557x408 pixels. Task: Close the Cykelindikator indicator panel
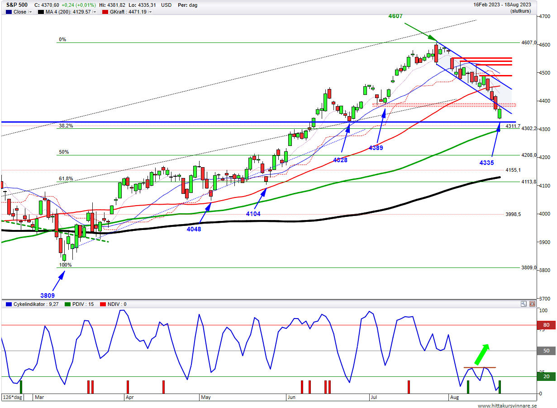point(532,304)
